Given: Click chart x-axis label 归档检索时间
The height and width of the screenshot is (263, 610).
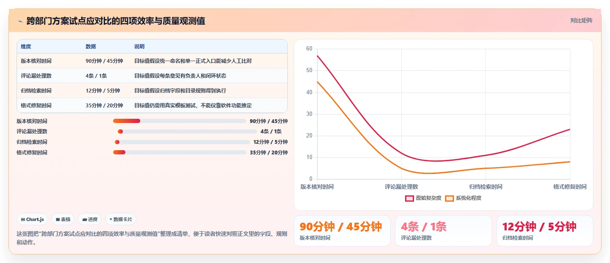Looking at the screenshot, I should [485, 187].
